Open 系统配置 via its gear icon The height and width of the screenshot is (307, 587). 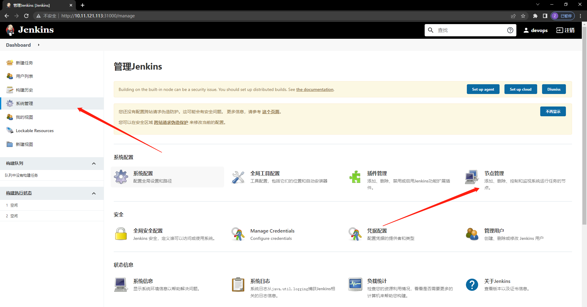(121, 177)
